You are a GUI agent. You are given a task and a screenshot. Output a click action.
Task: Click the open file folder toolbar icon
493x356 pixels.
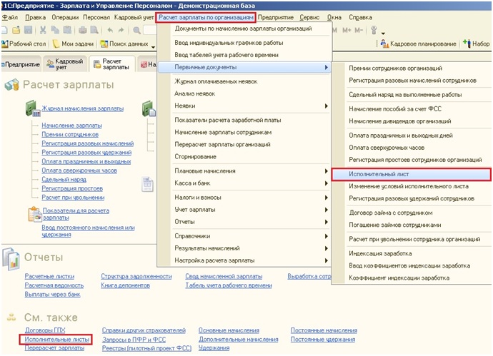click(16, 30)
